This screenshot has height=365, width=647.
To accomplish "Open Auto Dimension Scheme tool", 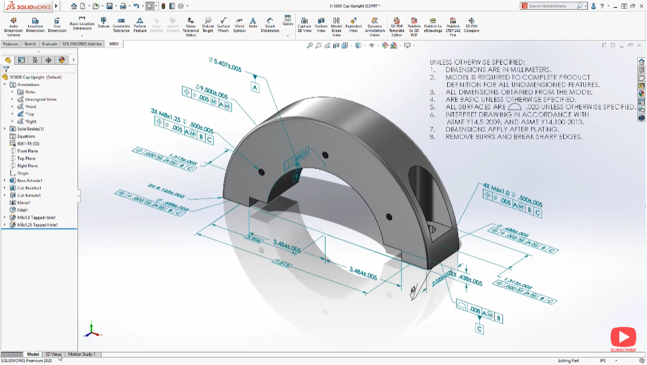I will 13,27.
